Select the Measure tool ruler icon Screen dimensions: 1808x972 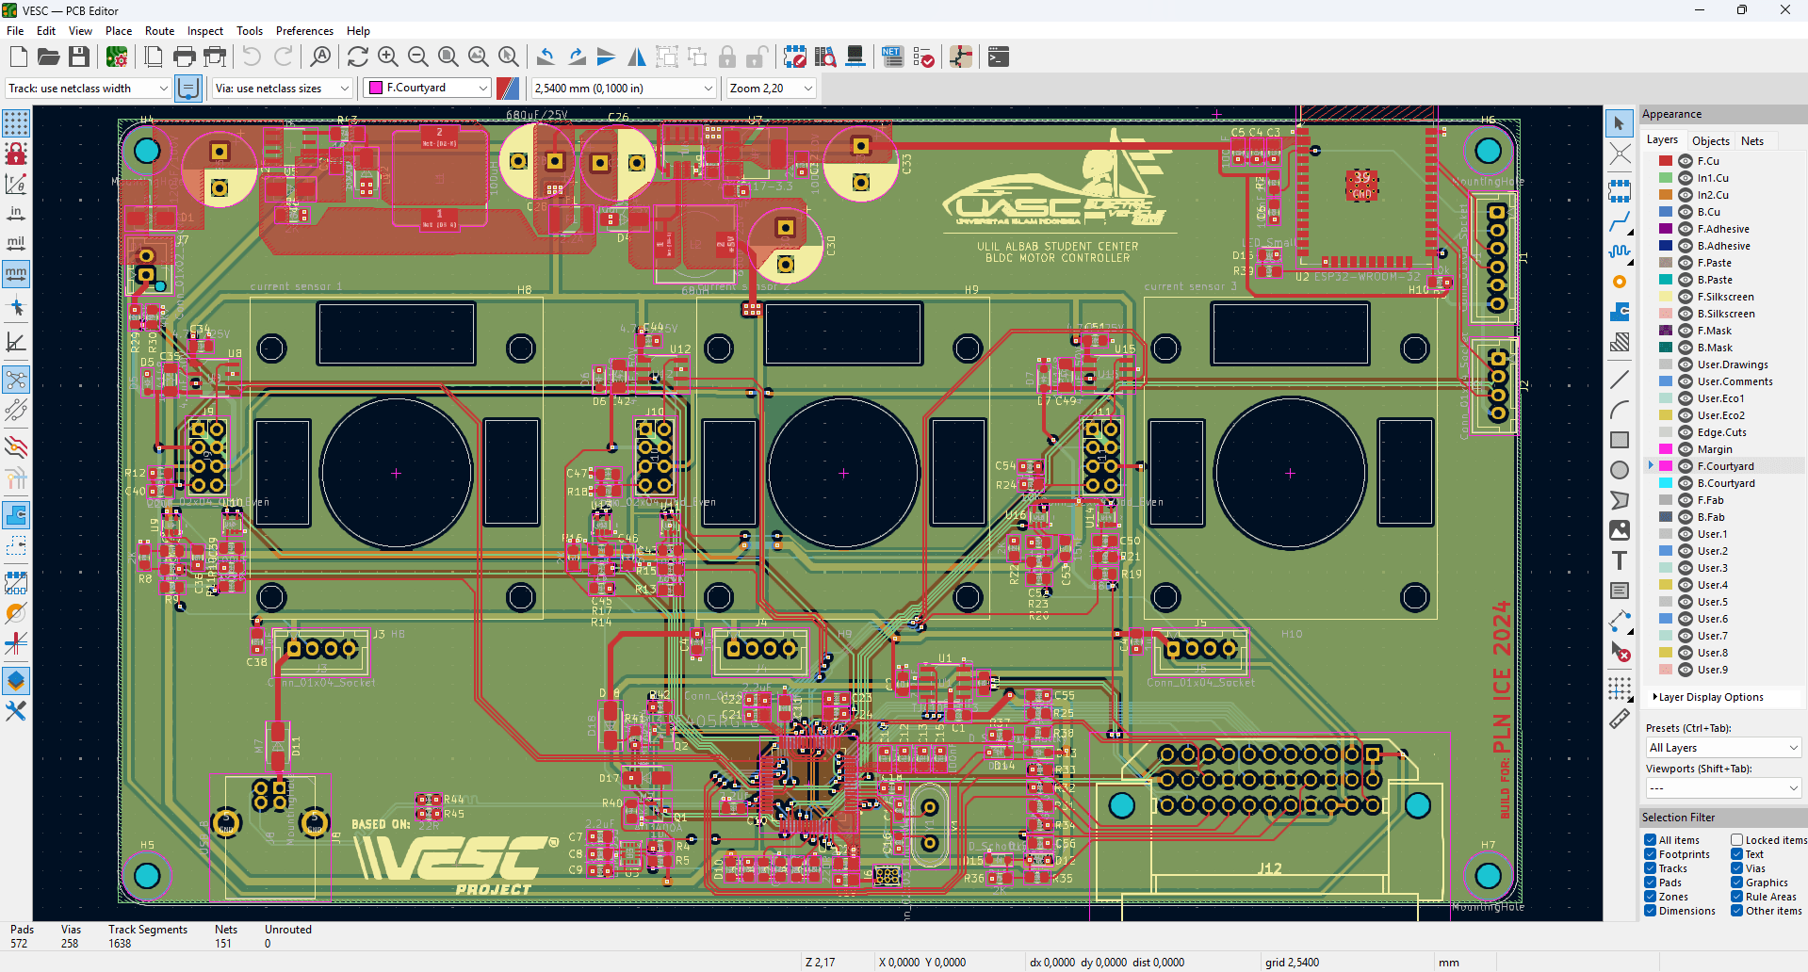(x=1619, y=720)
